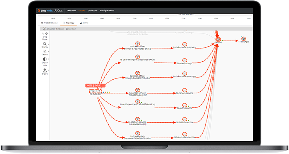Select the Topology tab
The width and height of the screenshot is (289, 154).
(69, 23)
